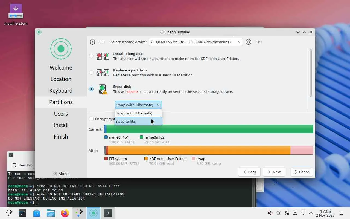Open the network connections tray icon
350x219 pixels.
(x=303, y=213)
